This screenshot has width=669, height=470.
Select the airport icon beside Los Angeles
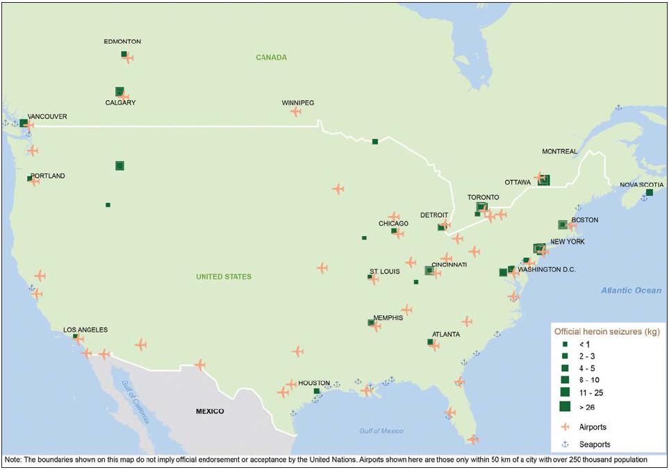coord(79,339)
